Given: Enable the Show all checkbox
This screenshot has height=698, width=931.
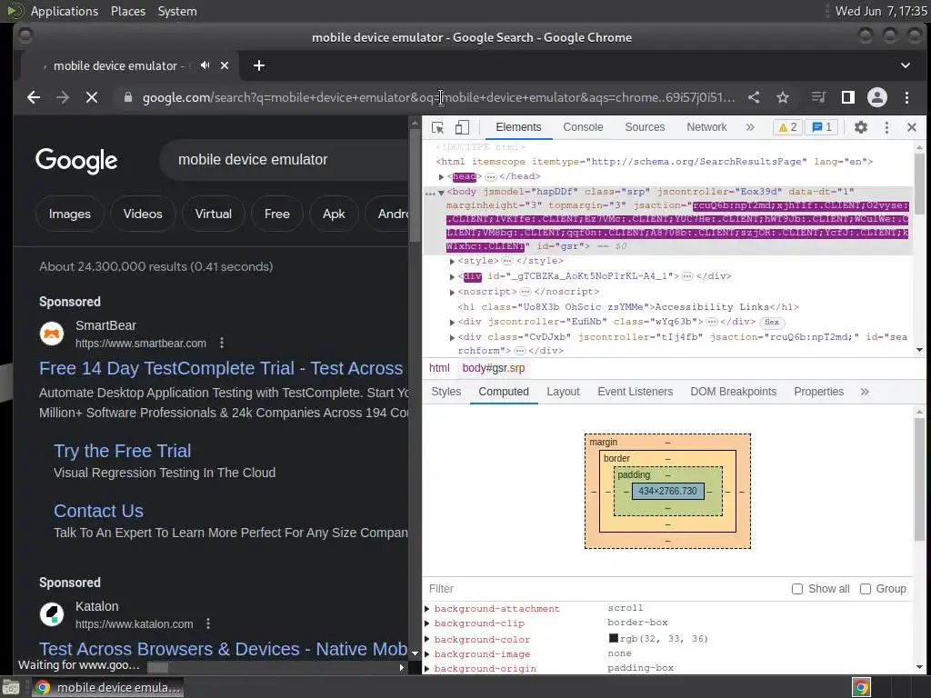Looking at the screenshot, I should coord(797,589).
